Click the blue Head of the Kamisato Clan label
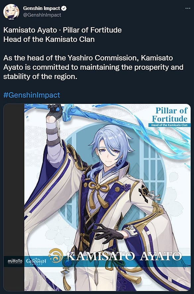 [x=169, y=125]
